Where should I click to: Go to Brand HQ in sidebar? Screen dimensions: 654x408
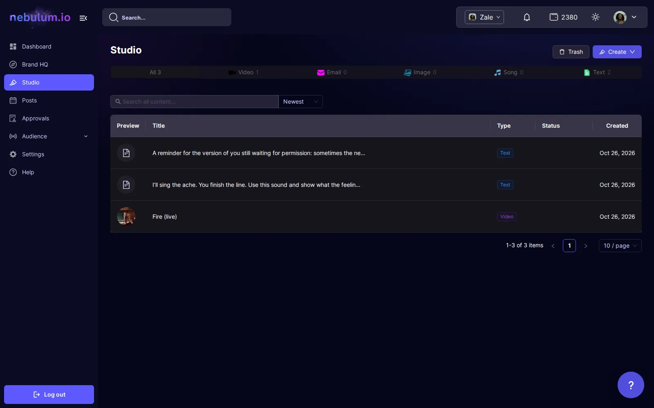[x=49, y=64]
